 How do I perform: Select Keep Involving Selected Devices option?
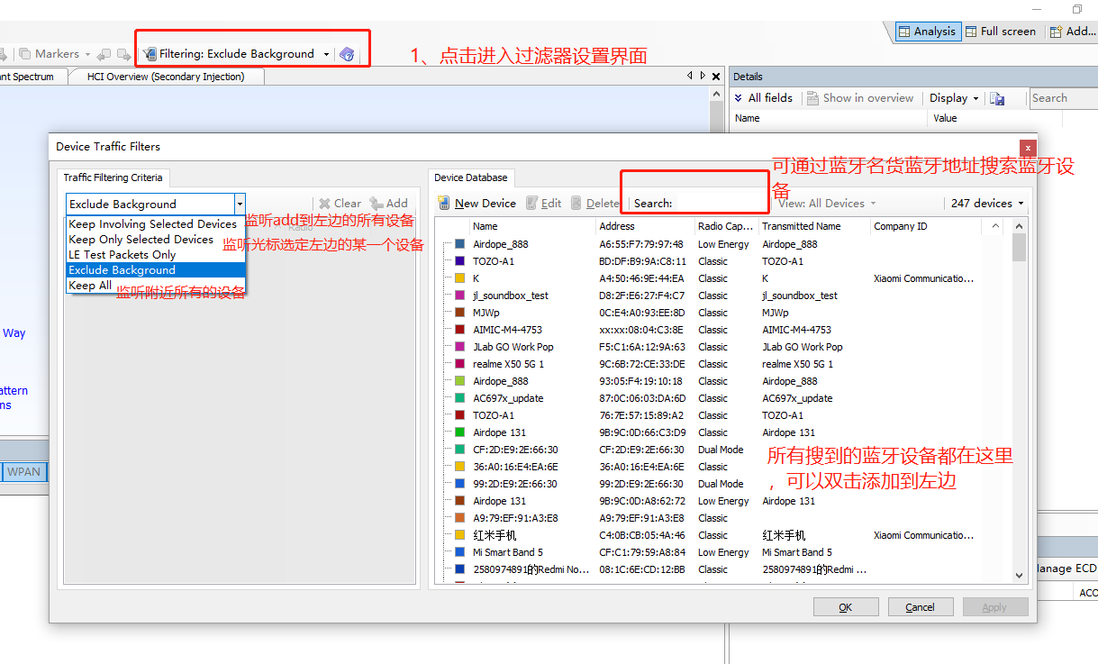pos(153,224)
